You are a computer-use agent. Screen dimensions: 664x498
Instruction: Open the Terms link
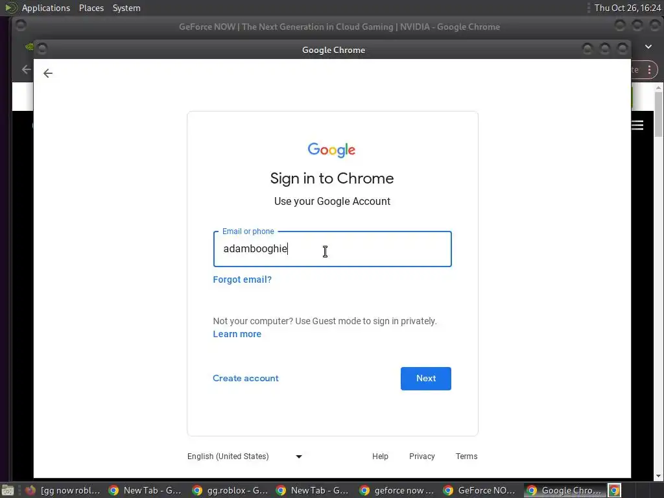coord(467,456)
